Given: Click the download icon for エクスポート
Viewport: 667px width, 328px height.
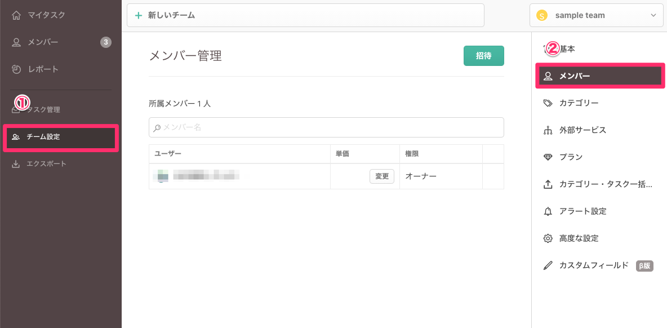Looking at the screenshot, I should coord(16,164).
